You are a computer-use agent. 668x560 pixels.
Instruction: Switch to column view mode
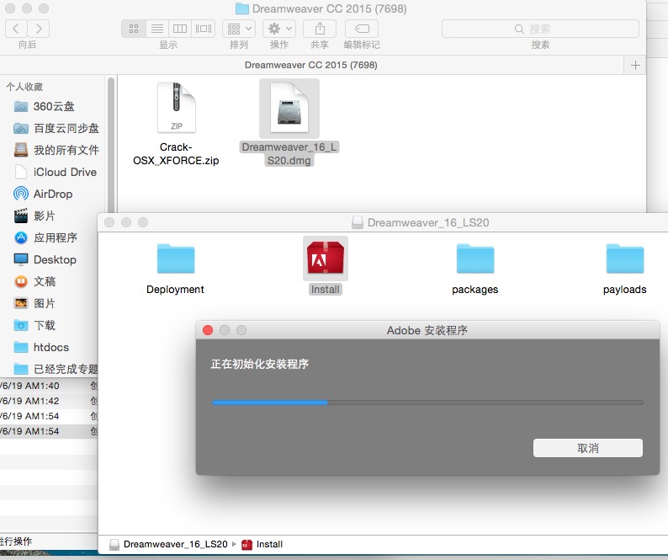click(180, 29)
